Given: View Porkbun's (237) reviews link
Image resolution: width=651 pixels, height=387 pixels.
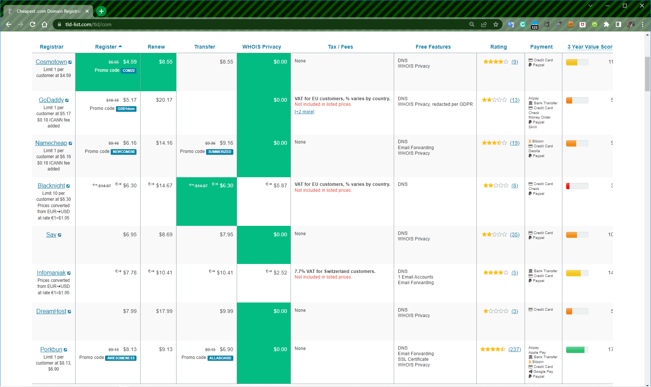Looking at the screenshot, I should [x=514, y=349].
